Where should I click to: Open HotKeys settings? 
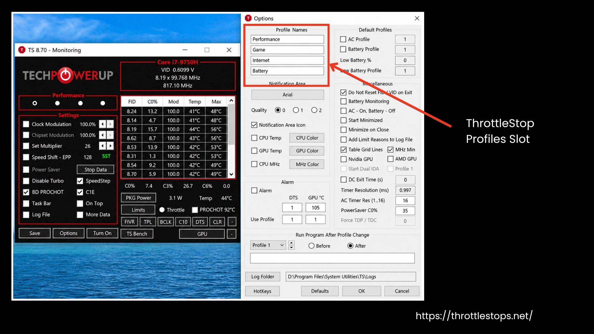click(262, 291)
